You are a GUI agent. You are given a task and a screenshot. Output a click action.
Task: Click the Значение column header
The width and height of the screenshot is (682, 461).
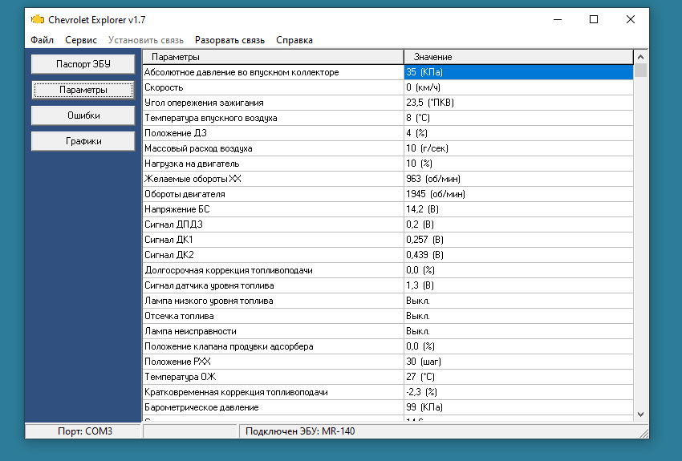pyautogui.click(x=518, y=57)
